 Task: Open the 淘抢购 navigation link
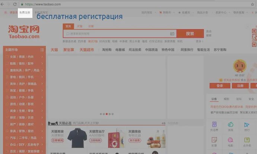click(x=107, y=50)
